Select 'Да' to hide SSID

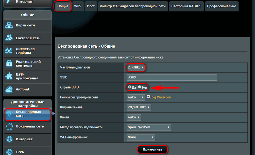point(129,87)
